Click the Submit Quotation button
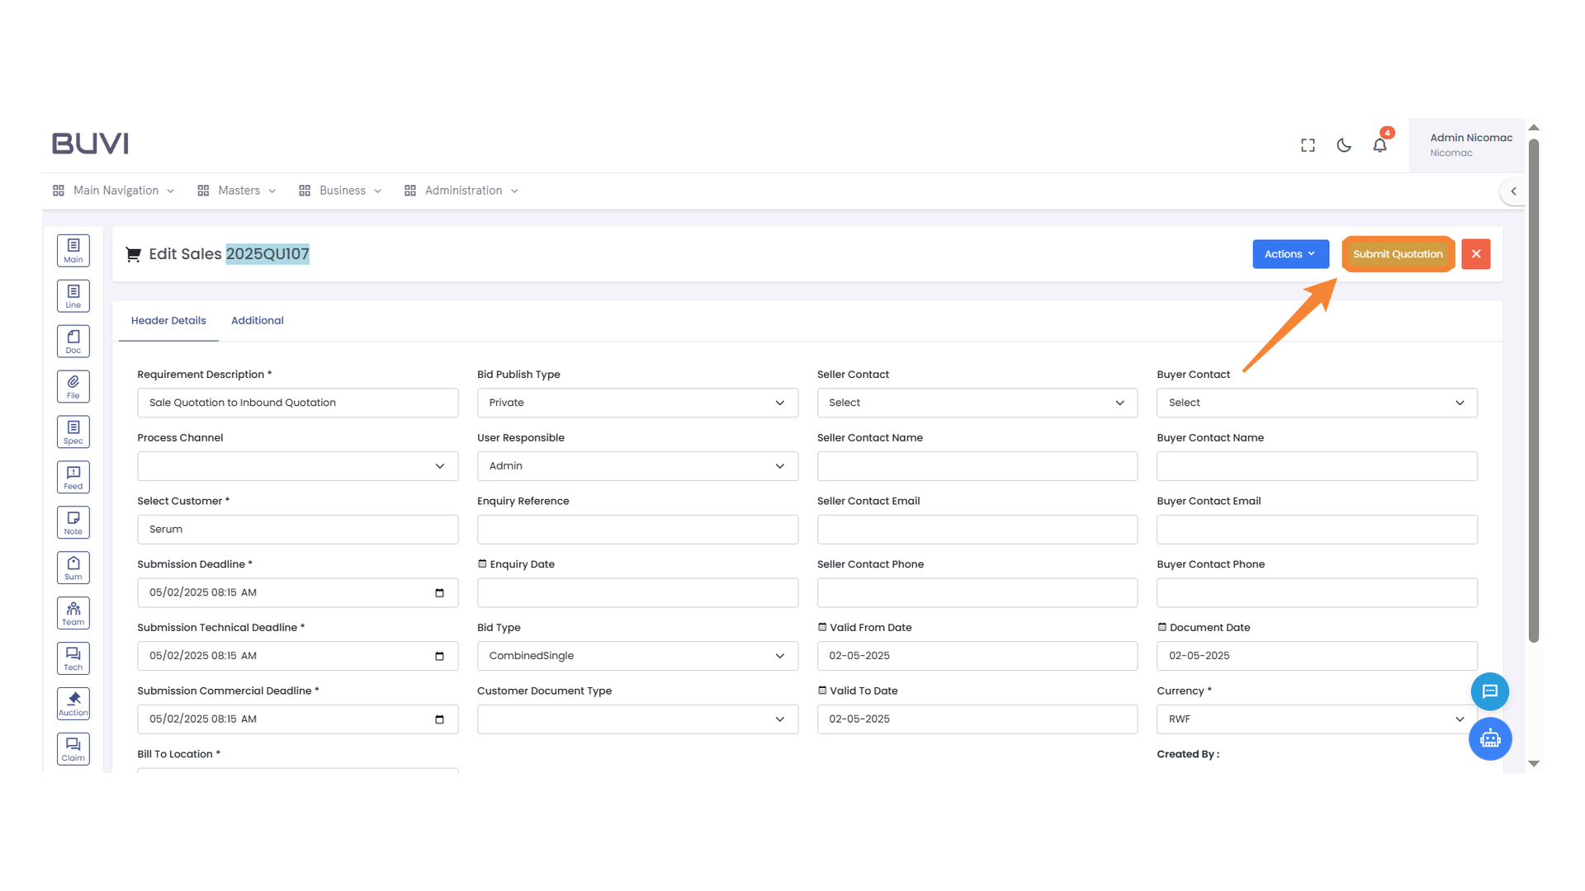Screen dimensions: 1585x891 [1398, 254]
